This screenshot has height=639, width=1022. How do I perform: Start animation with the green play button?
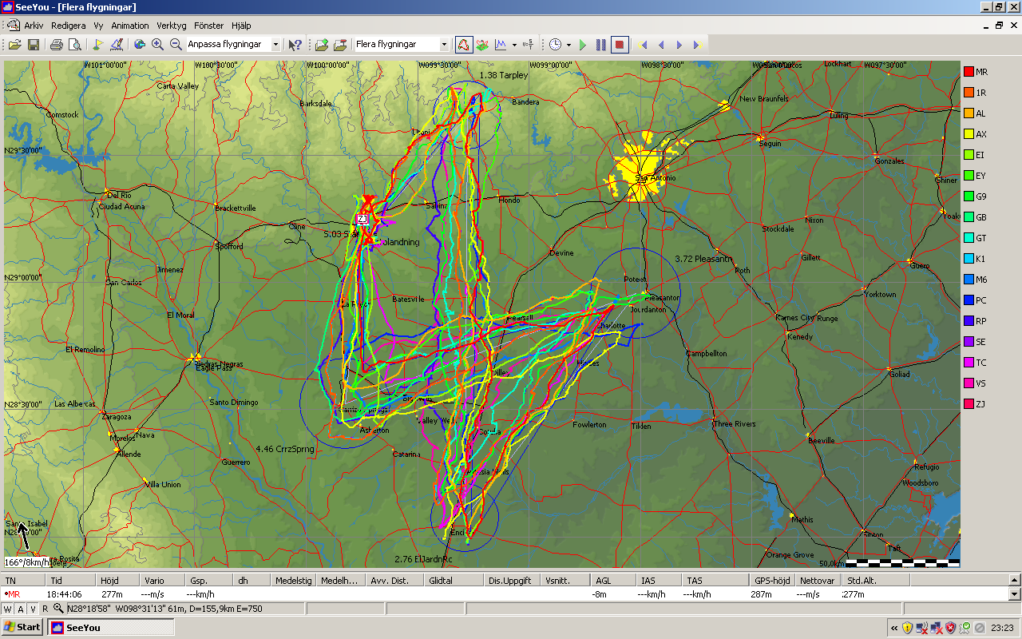coord(583,45)
